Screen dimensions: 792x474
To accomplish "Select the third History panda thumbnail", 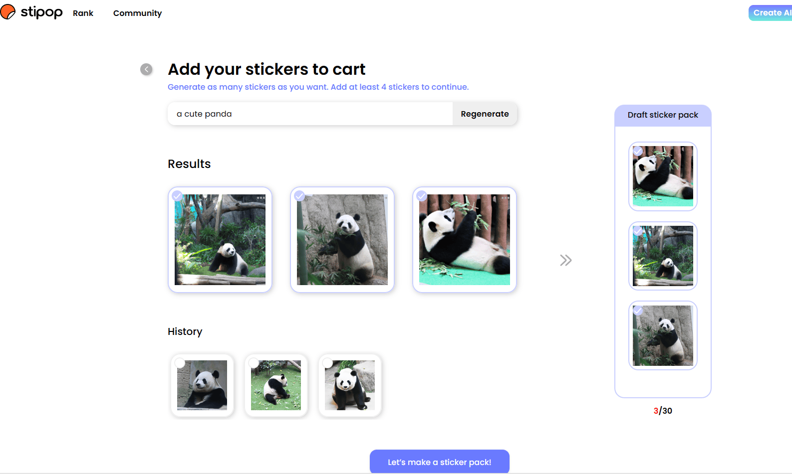I will pyautogui.click(x=350, y=385).
